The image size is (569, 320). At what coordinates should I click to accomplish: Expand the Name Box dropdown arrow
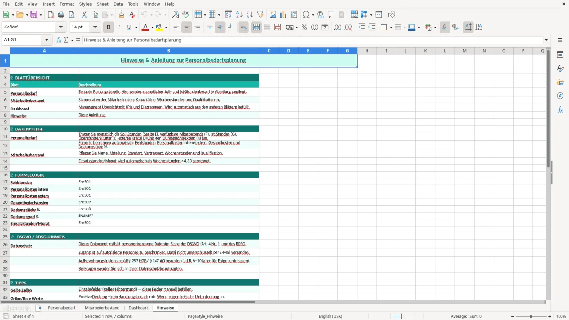(x=46, y=40)
